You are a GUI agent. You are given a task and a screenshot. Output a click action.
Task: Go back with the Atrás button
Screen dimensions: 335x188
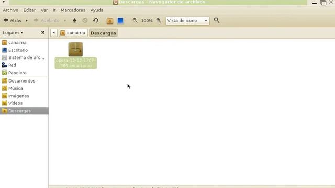12,21
